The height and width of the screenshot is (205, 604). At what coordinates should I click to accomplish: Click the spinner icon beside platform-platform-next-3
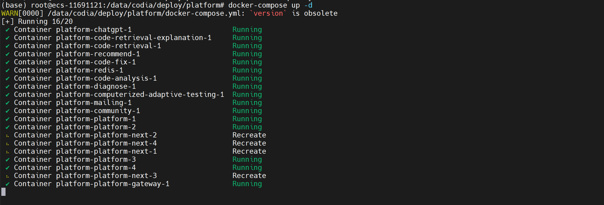click(8, 176)
